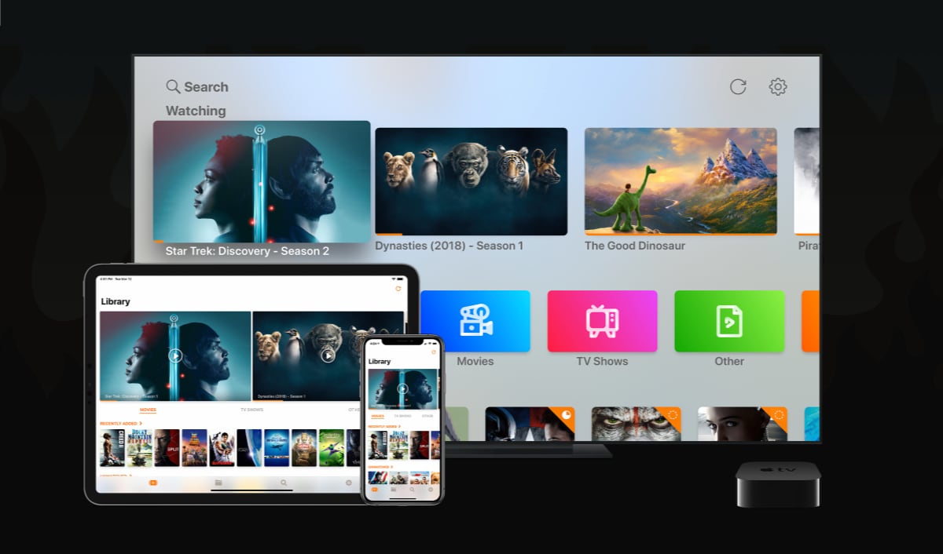Open The Good Dinosaur thumbnail on TV
Viewport: 943px width, 554px height.
(681, 181)
